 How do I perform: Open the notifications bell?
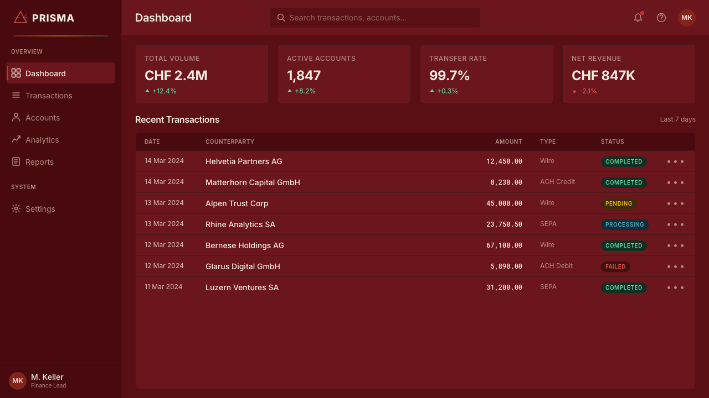click(638, 18)
